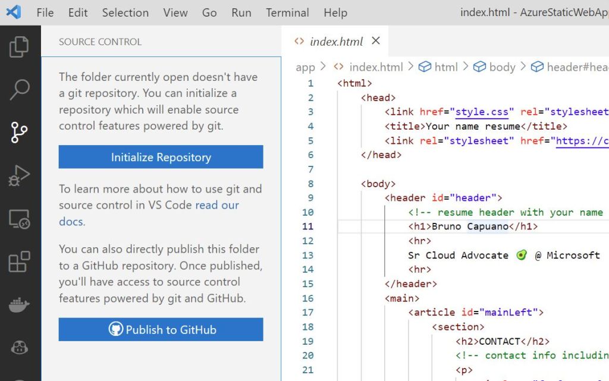Open the File menu
This screenshot has width=609, height=381.
pos(45,12)
